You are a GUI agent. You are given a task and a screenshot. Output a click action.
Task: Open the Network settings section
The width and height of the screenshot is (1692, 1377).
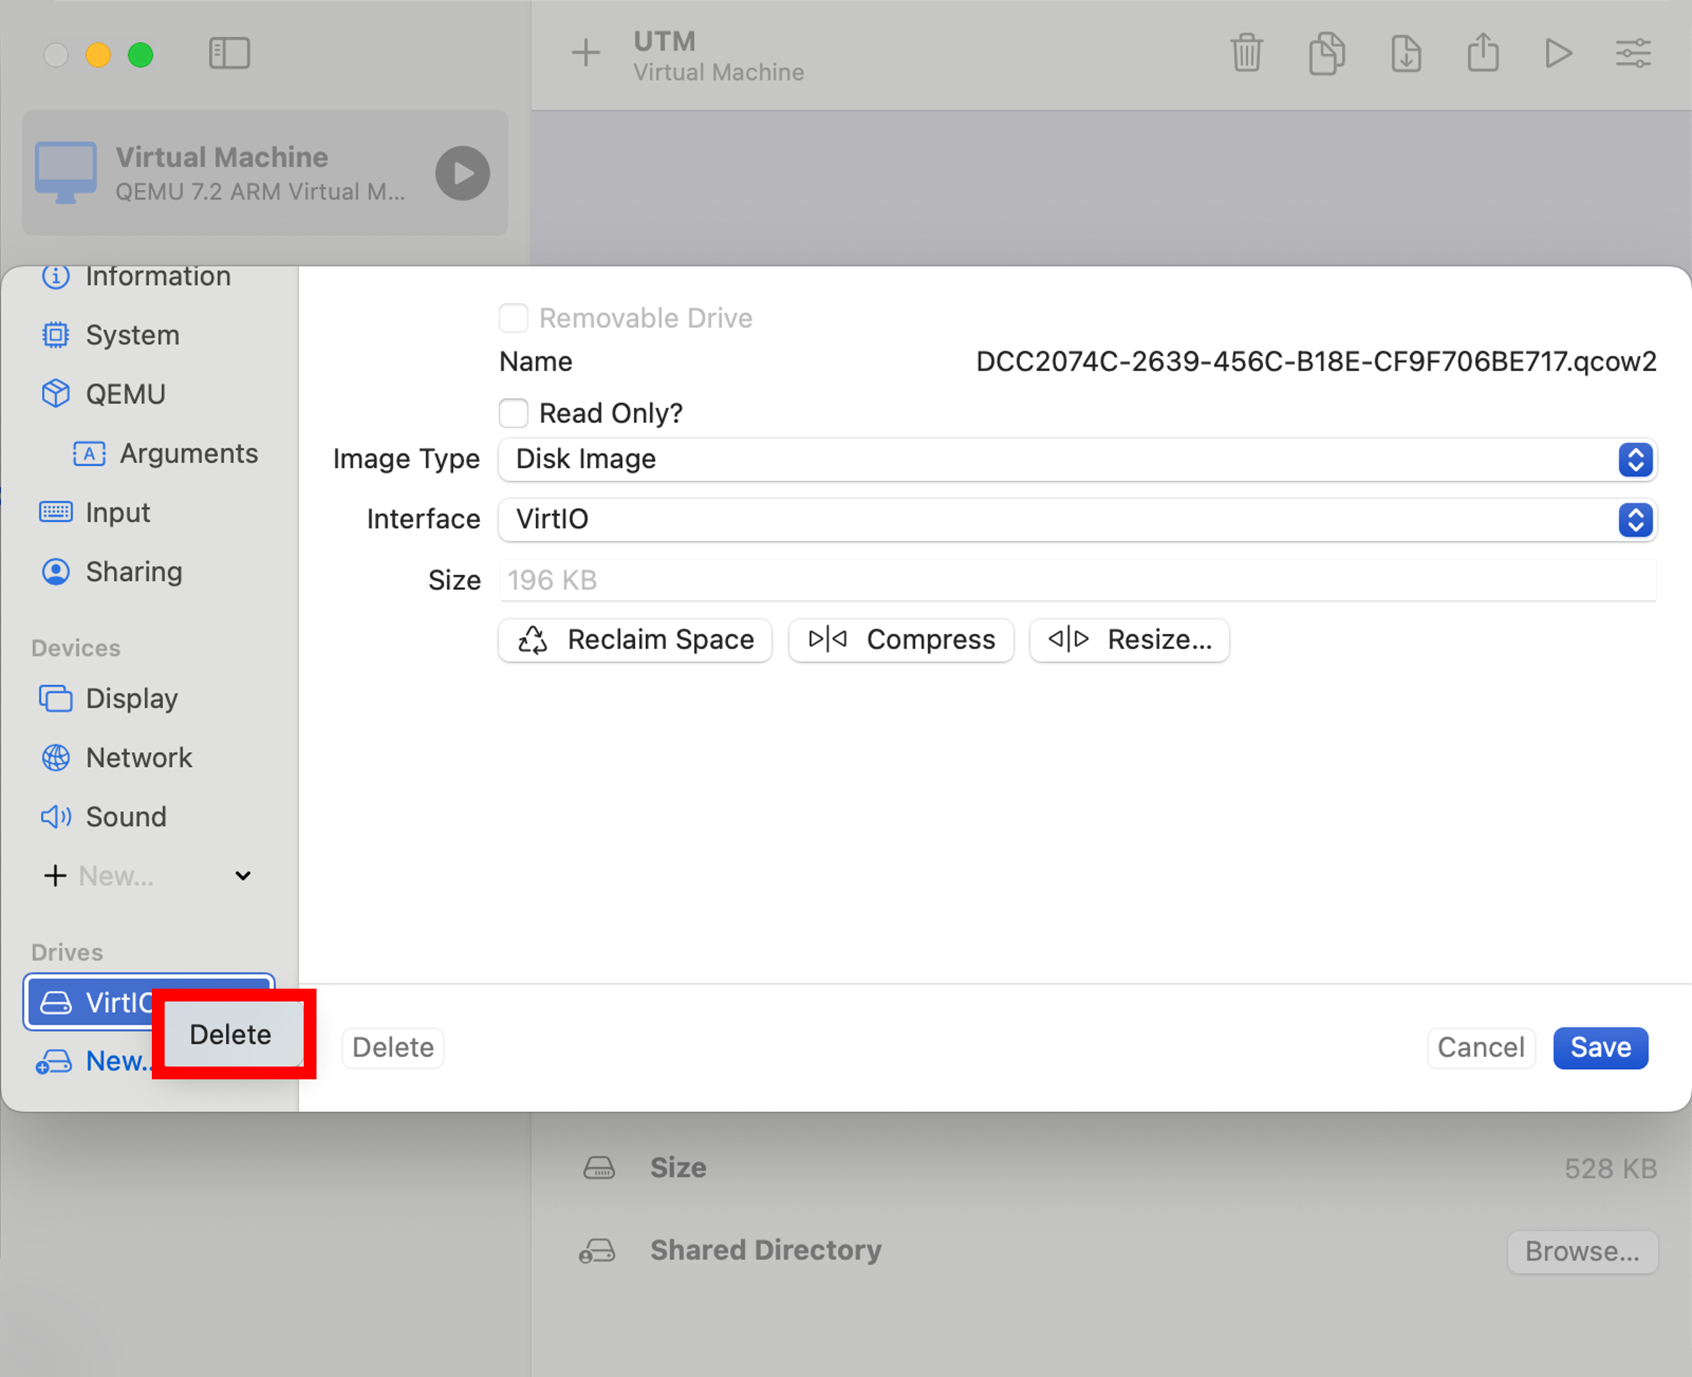pyautogui.click(x=138, y=758)
